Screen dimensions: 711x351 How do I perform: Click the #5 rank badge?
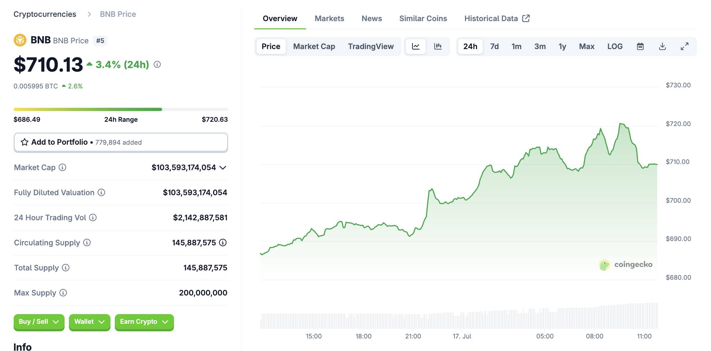point(100,41)
